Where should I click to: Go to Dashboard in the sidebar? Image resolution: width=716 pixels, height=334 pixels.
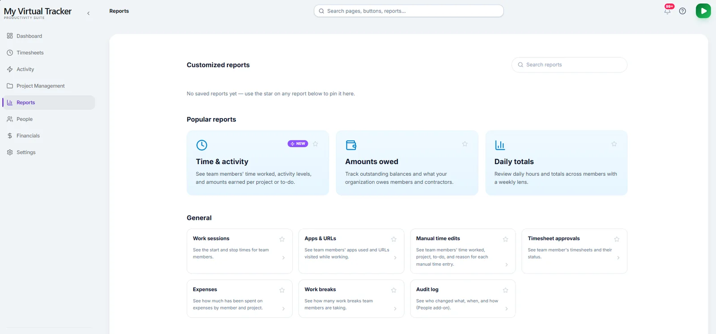48,36
